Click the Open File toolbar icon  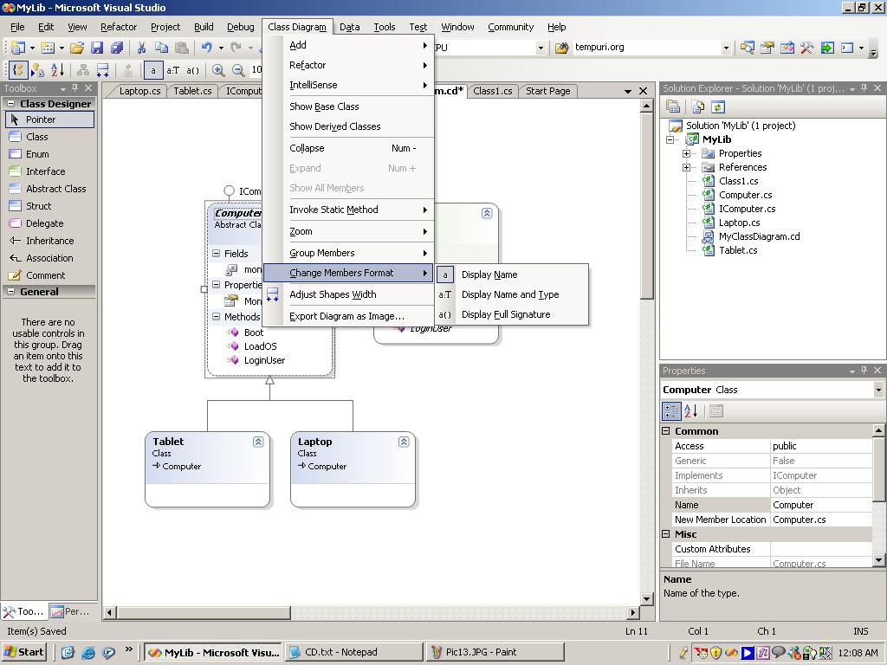(x=77, y=48)
